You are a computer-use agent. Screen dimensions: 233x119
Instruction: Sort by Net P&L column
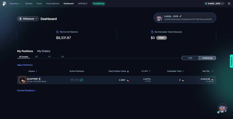tap(212, 71)
